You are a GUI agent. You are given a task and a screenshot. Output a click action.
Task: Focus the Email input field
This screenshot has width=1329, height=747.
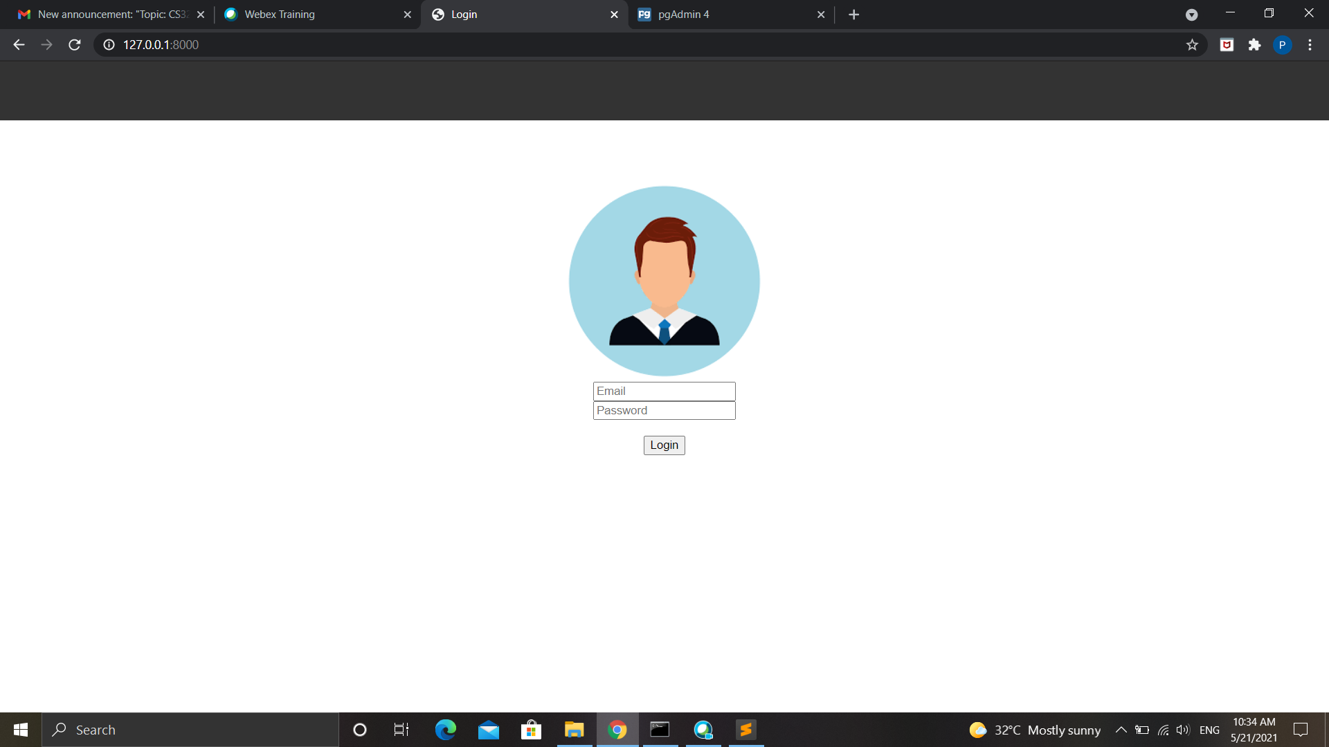click(x=664, y=391)
